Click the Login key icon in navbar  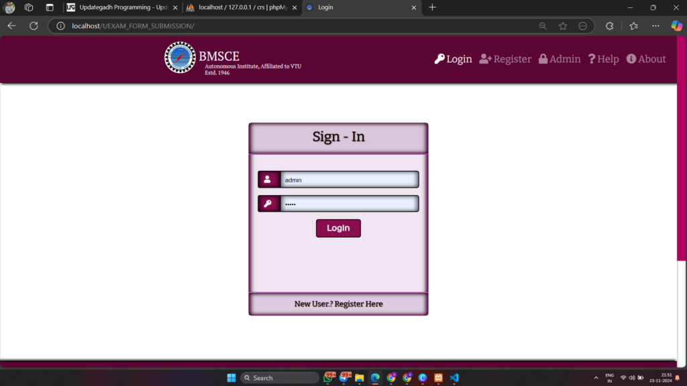tap(439, 59)
